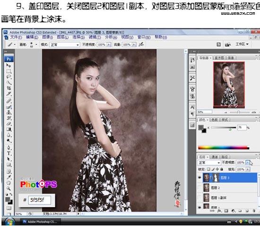Viewport: 260px width, 226px height.
Task: Open the Character panel from the dock
Action: click(x=192, y=107)
